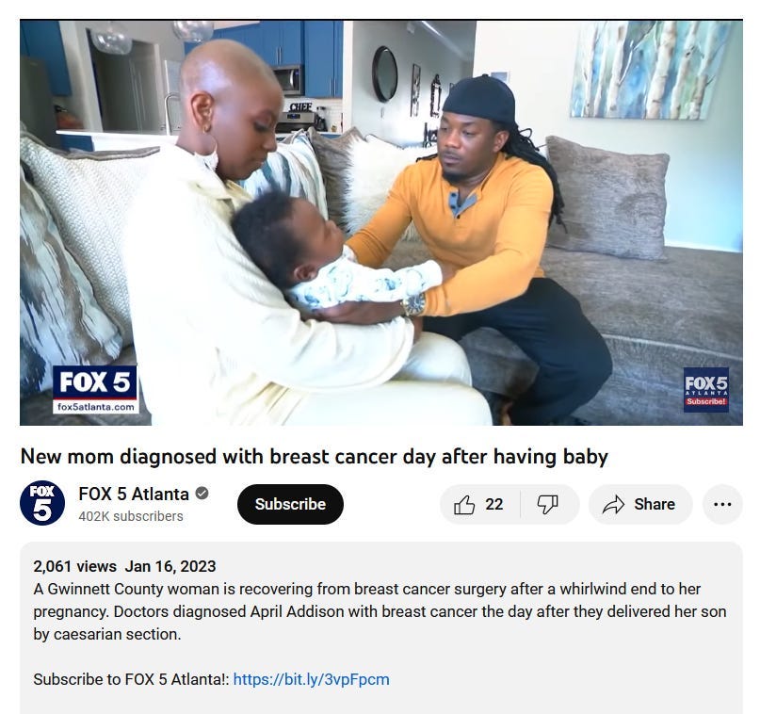Click the verified checkmark badge
Image resolution: width=760 pixels, height=714 pixels.
click(202, 494)
